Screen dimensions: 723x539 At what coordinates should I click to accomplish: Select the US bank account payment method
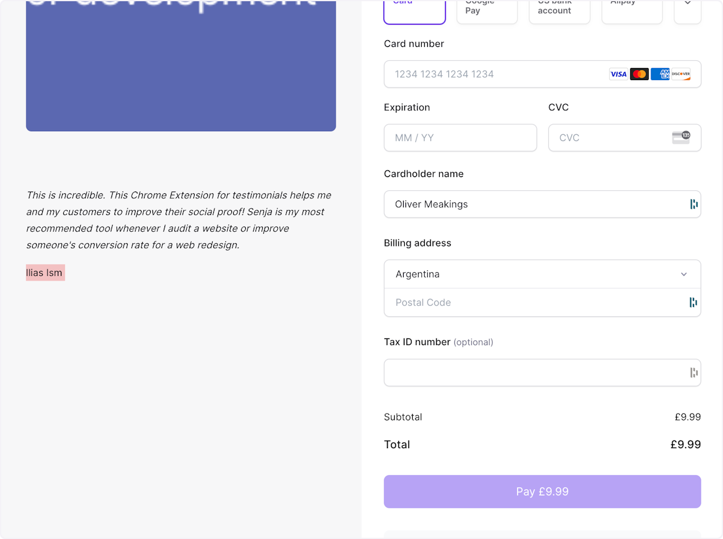pos(559,9)
